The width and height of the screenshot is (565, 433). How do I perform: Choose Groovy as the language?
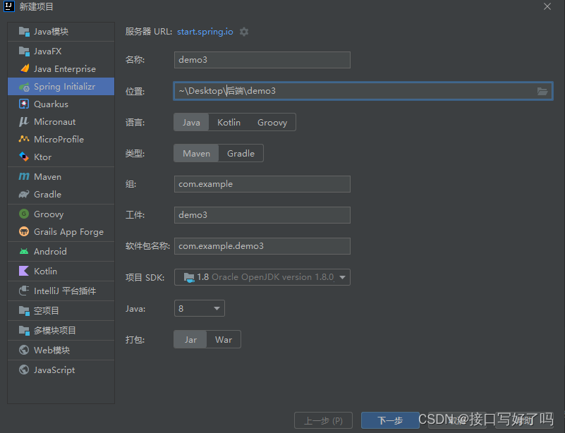pos(272,122)
